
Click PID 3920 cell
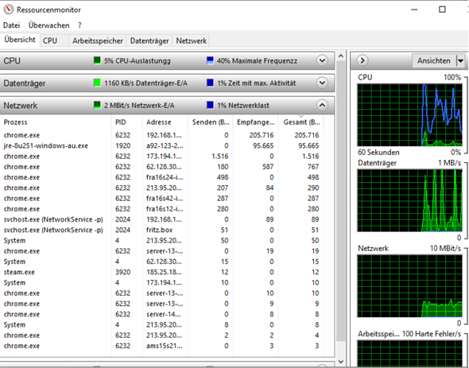[122, 273]
